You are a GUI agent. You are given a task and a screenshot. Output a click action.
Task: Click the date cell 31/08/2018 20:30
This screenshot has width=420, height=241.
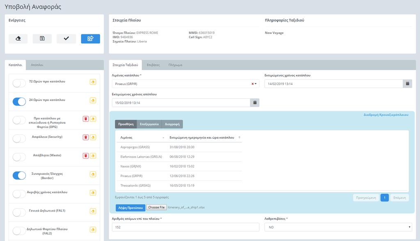pos(182,147)
